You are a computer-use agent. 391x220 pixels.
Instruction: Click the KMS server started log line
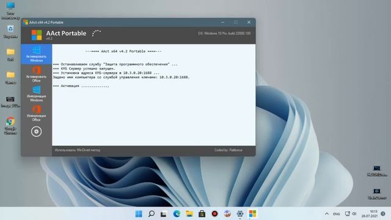84,68
